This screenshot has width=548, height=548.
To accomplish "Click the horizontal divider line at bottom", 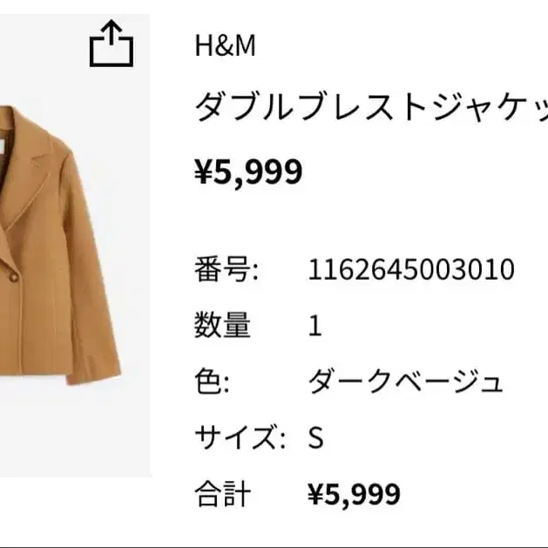I will click(274, 546).
